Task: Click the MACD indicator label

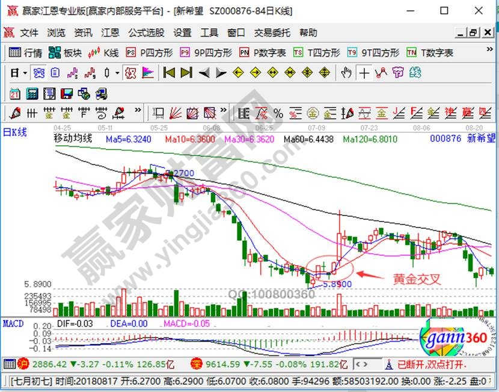Action: (x=13, y=324)
